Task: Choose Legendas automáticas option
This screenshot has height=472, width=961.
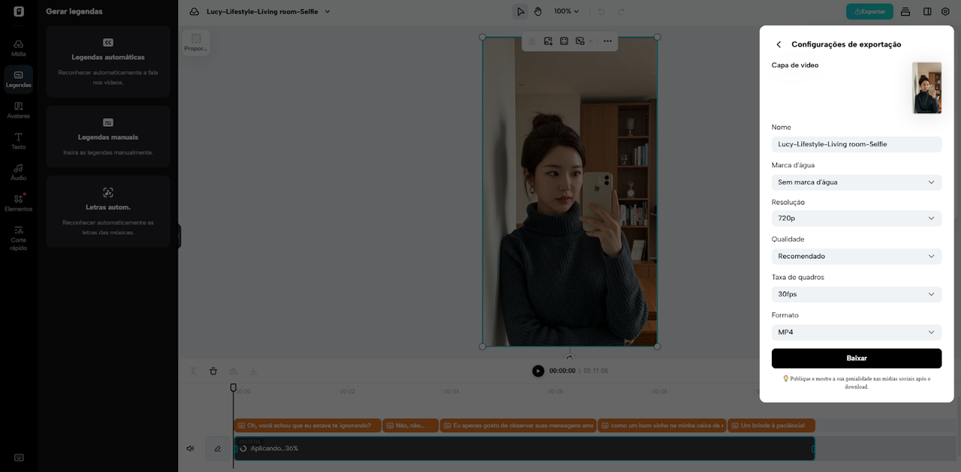Action: (x=108, y=62)
